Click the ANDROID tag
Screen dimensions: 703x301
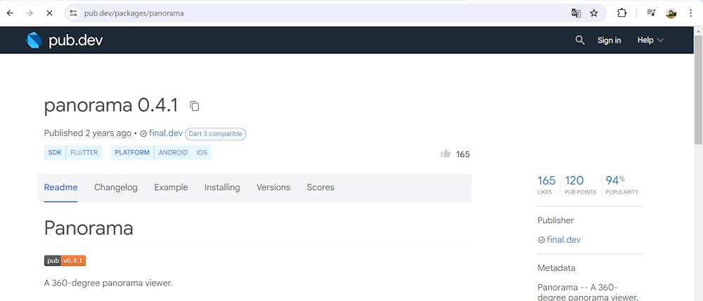click(x=173, y=152)
